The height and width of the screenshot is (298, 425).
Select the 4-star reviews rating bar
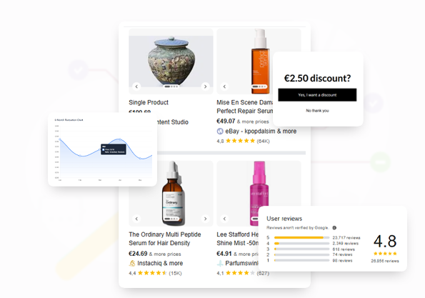[301, 244]
